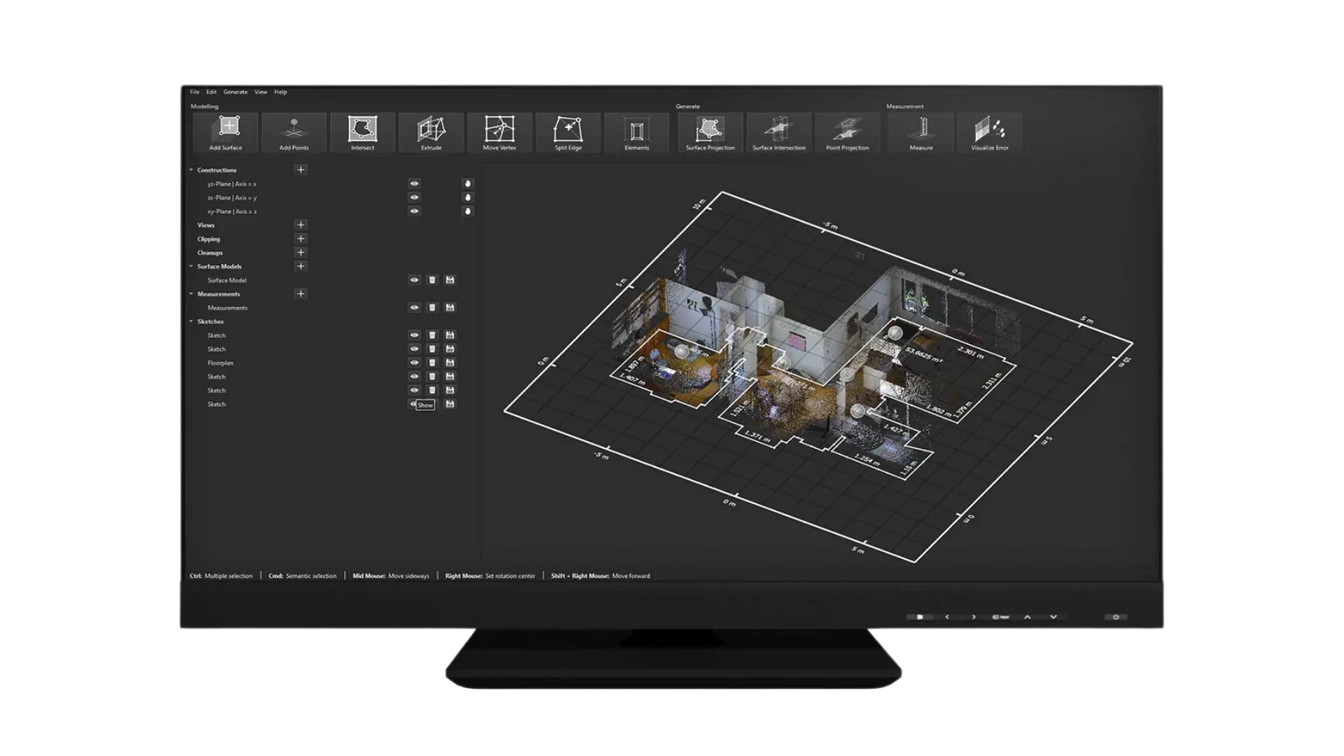Collapse the Measurements section arrow
Screen dimensions: 1344x756
click(191, 294)
